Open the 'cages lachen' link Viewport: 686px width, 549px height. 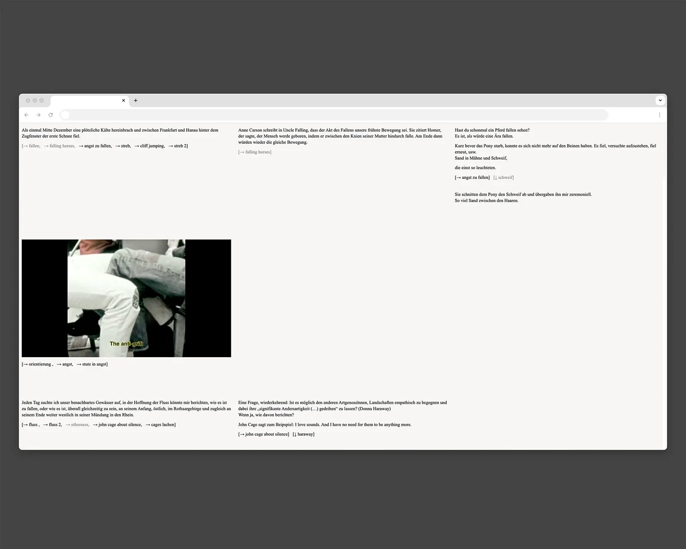(162, 425)
